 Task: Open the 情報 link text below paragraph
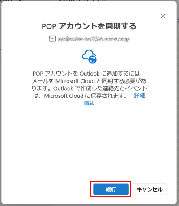pos(89,103)
